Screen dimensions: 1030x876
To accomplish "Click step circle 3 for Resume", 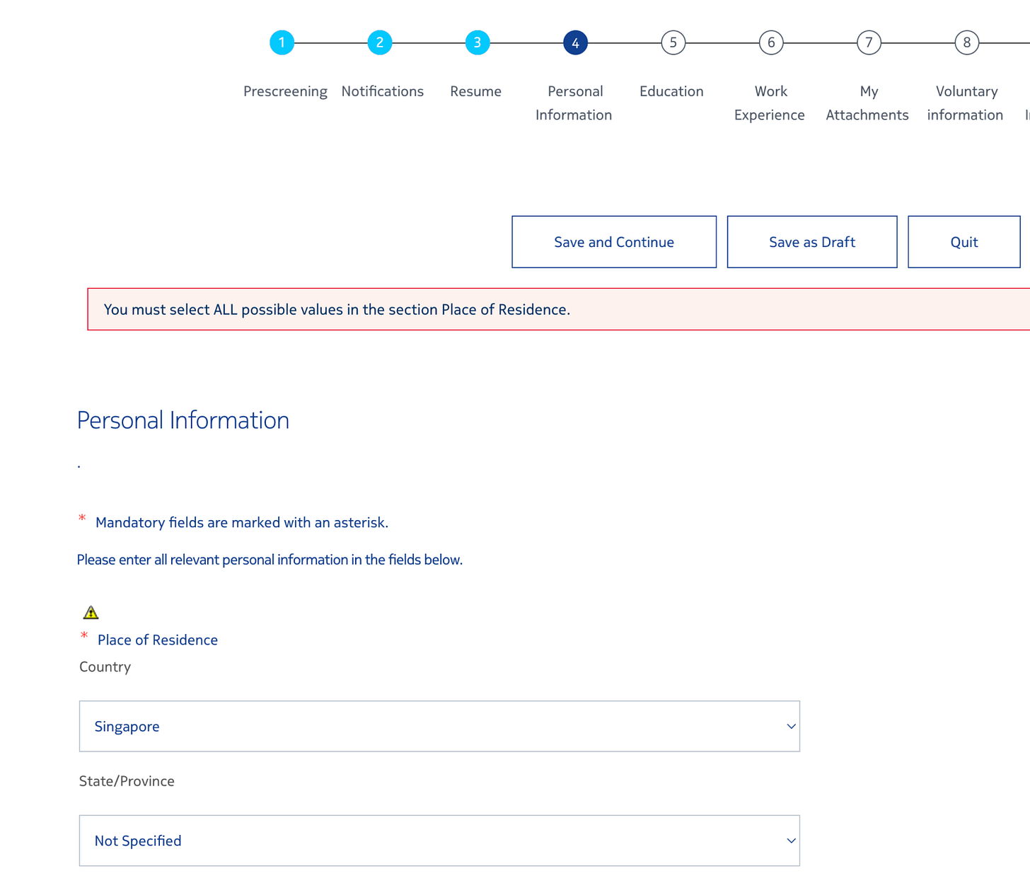I will tap(478, 42).
